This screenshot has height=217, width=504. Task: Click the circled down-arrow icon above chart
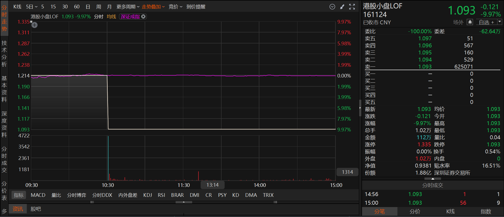pos(332,7)
